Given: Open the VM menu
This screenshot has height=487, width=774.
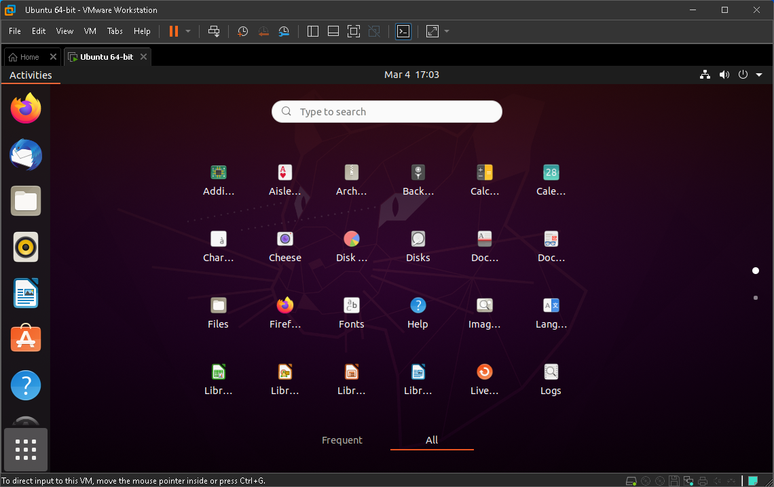Looking at the screenshot, I should pos(90,31).
